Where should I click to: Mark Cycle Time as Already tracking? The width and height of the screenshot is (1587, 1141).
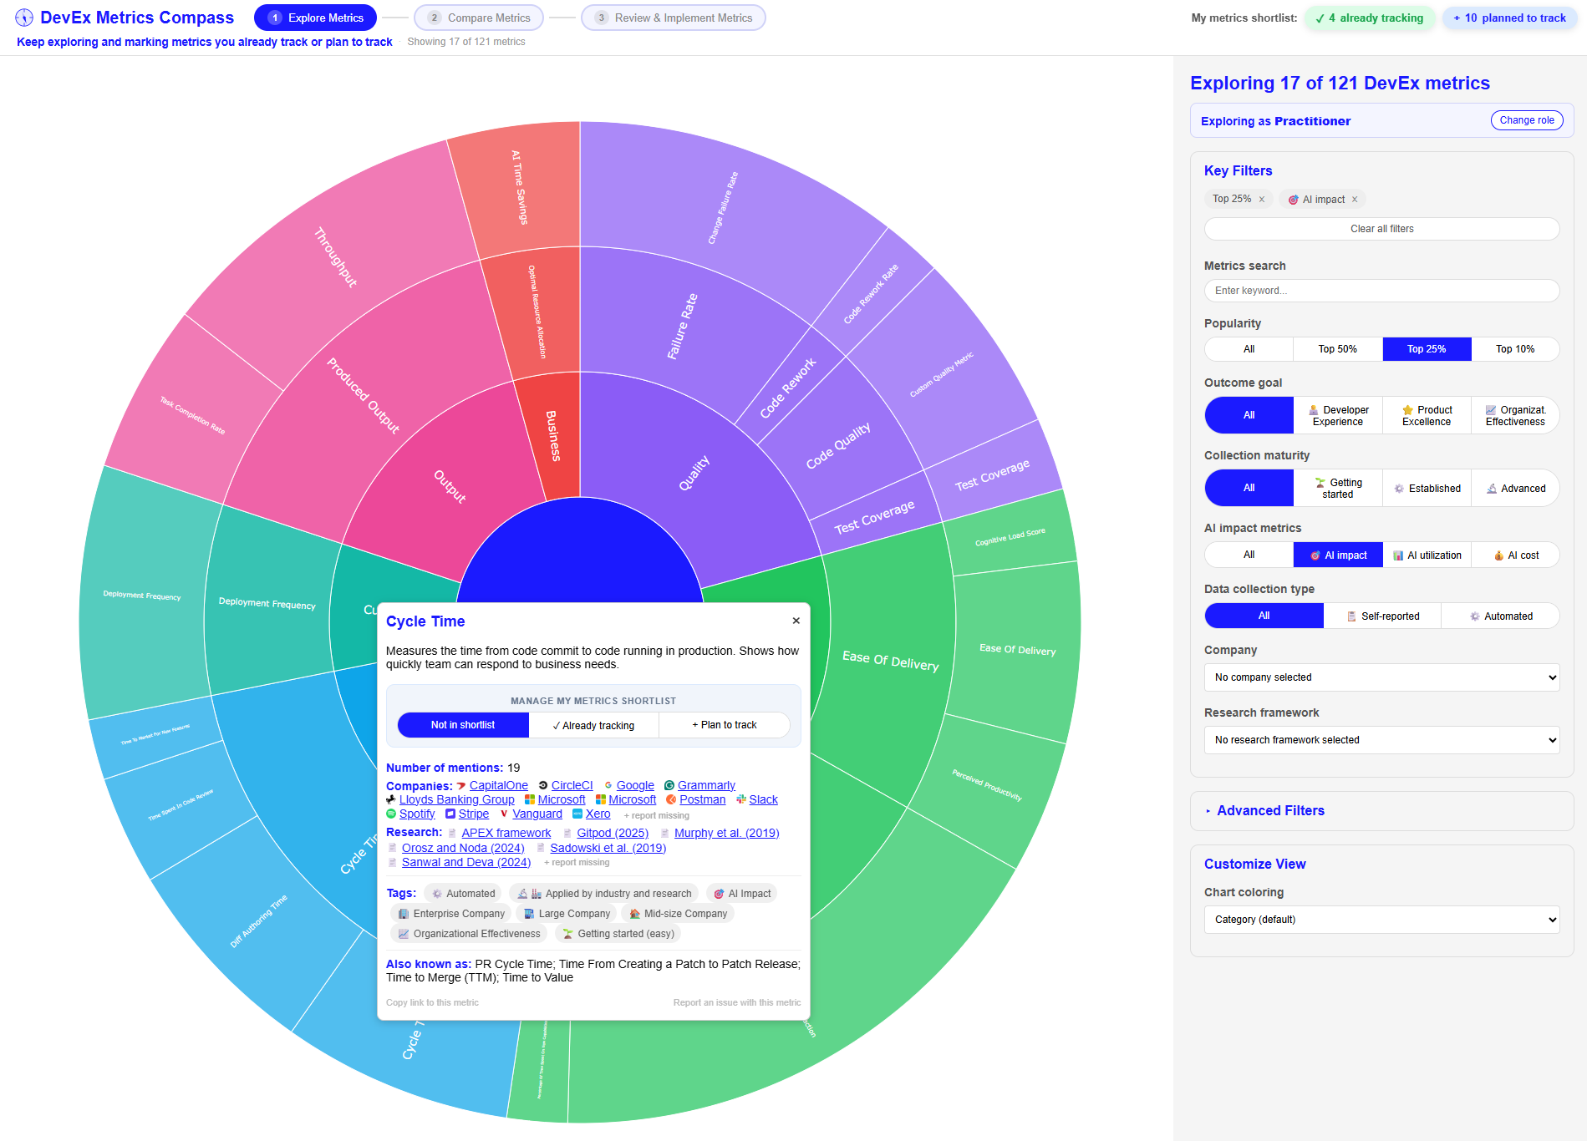593,725
